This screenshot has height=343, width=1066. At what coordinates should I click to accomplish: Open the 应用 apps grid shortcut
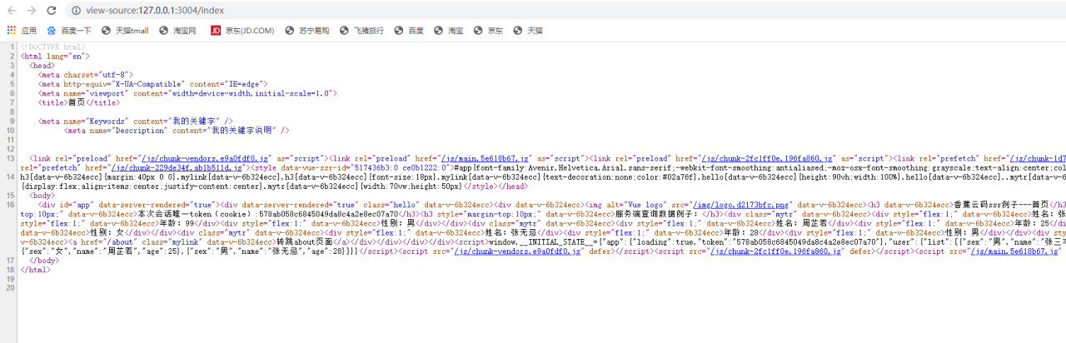coord(22,31)
